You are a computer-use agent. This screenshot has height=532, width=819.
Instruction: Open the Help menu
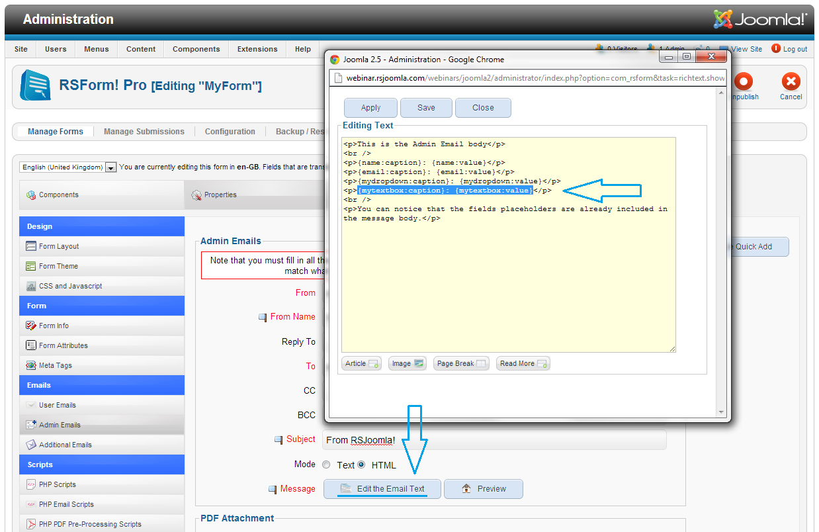click(x=303, y=49)
